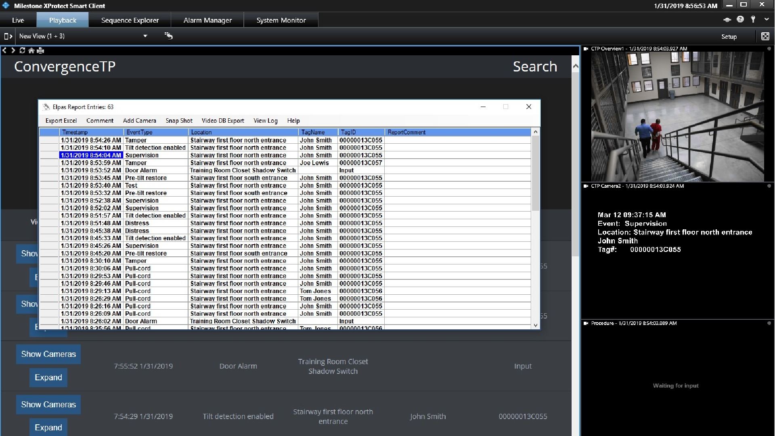Click the status indicator icon left of help

(x=727, y=19)
